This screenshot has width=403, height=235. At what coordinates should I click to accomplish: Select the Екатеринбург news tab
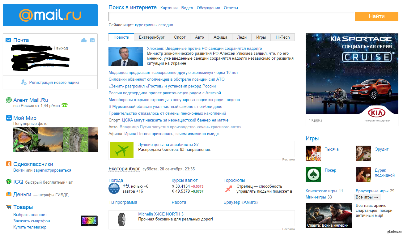pos(151,37)
